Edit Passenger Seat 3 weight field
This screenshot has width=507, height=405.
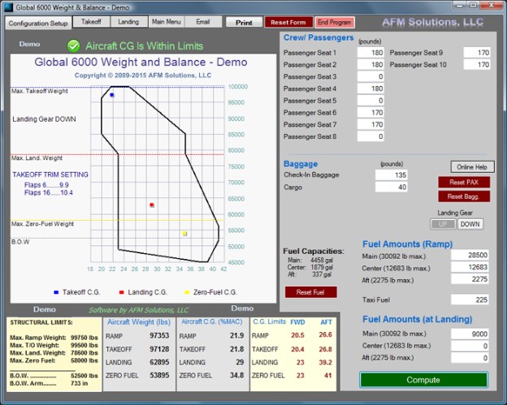coord(370,76)
